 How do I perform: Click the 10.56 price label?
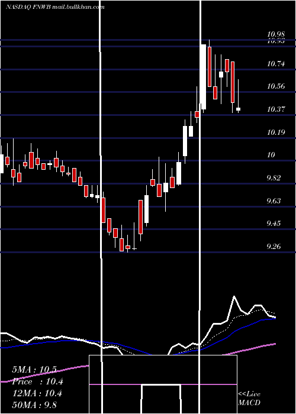276,86
